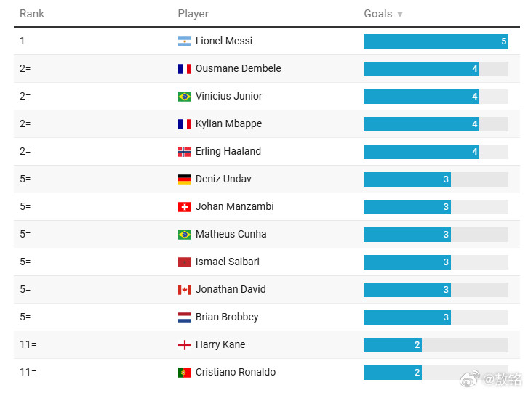Viewport: 528px width, 393px height.
Task: Select the Matheus Cunha table row
Action: coord(267,235)
